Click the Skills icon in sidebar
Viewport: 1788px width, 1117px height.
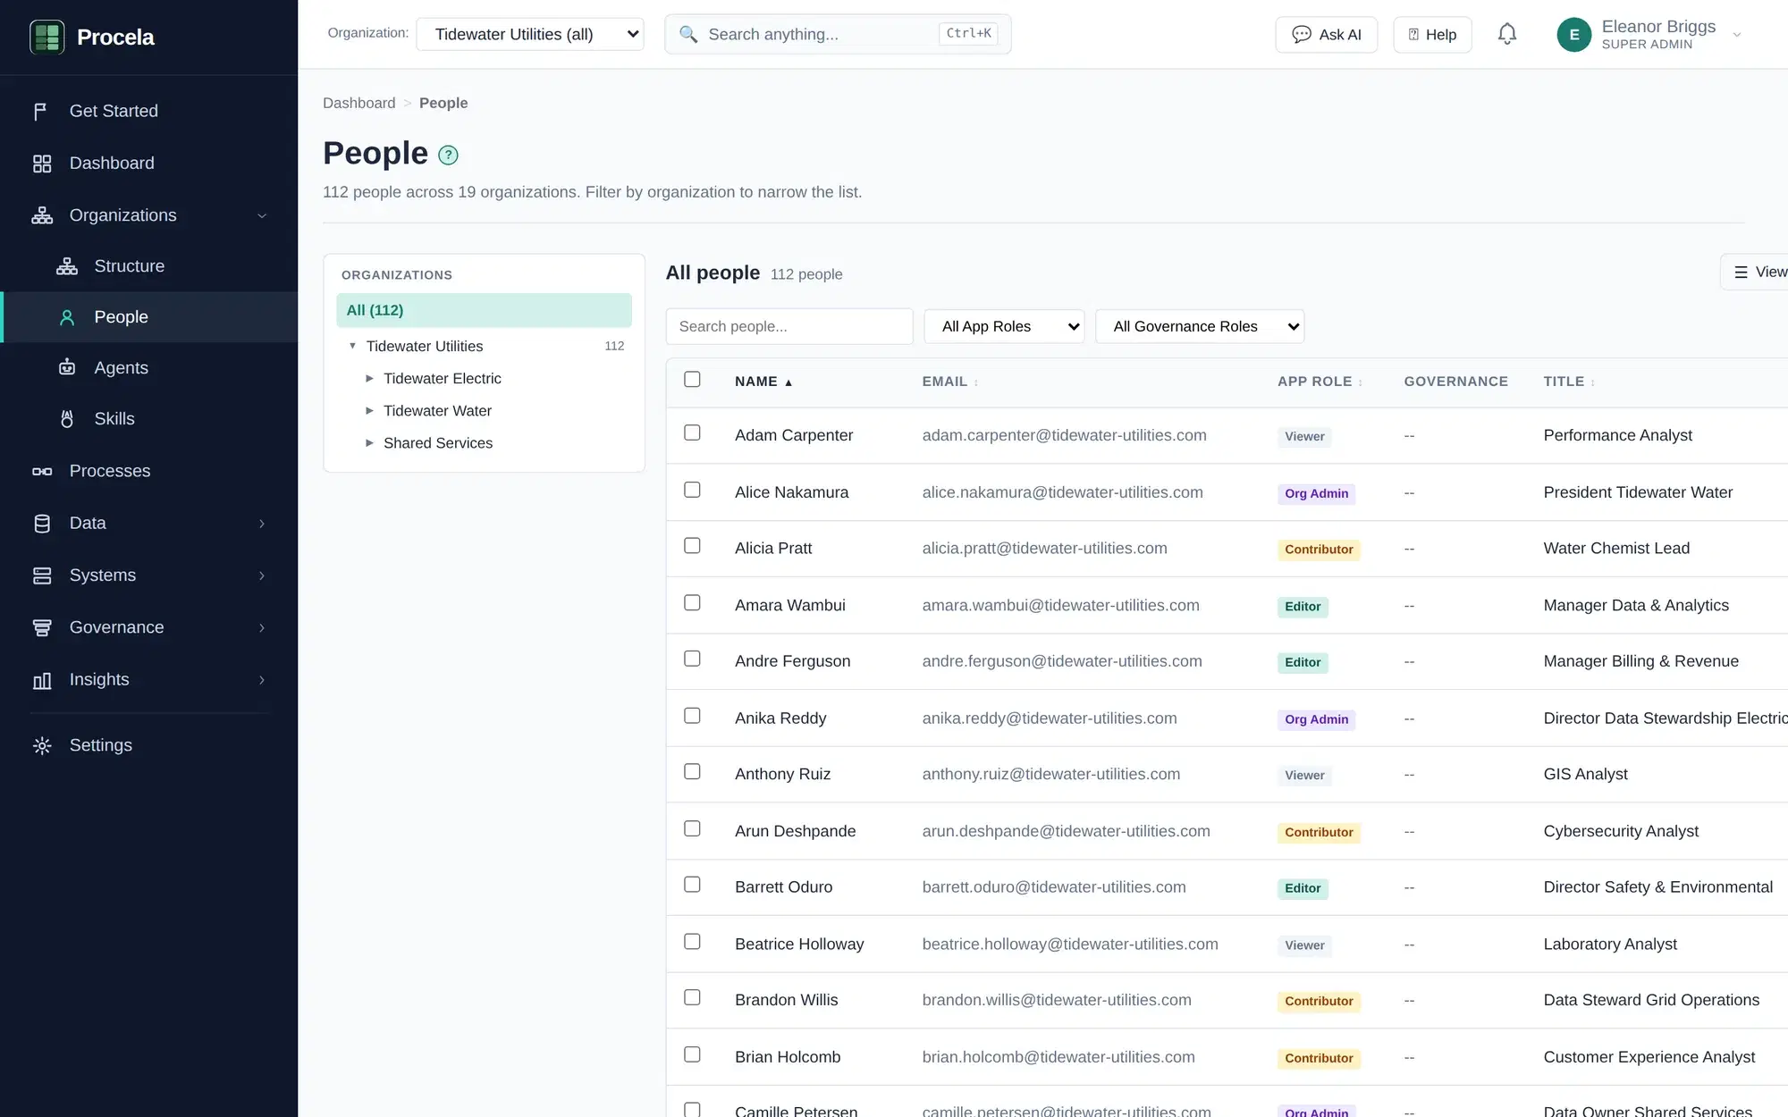point(66,419)
